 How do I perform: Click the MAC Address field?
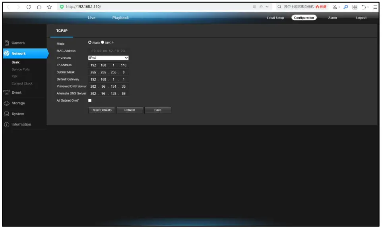tap(108, 51)
